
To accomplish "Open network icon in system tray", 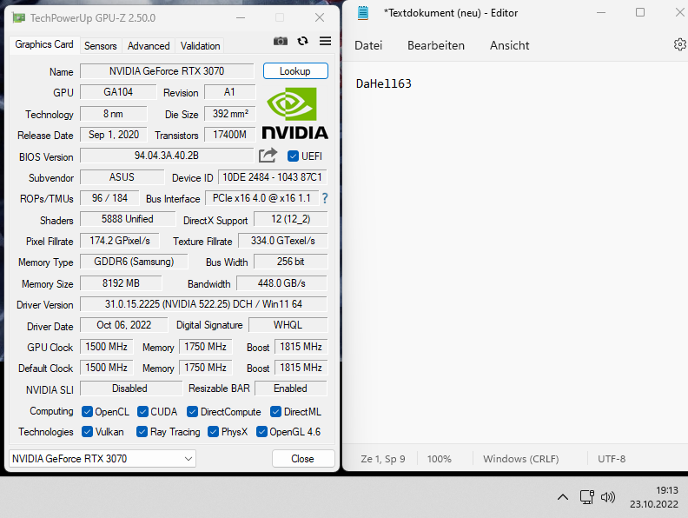I will click(x=586, y=497).
